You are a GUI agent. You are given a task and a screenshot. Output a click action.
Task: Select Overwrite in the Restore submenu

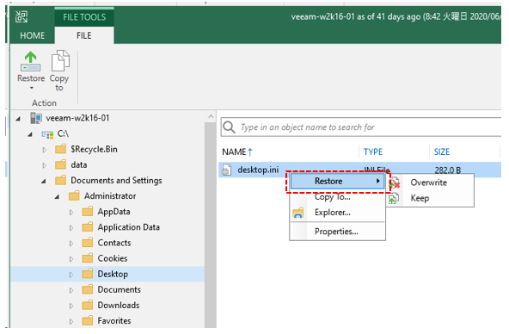430,182
